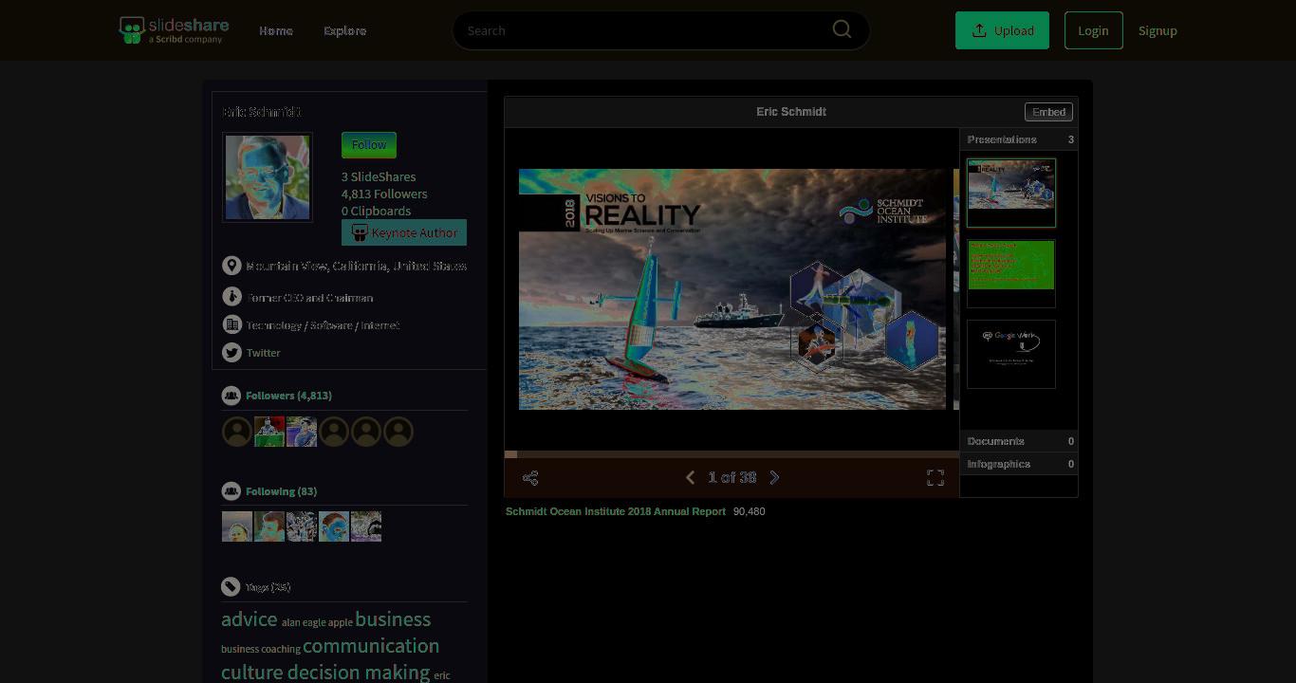Open the first following avatar
This screenshot has width=1296, height=683.
pyautogui.click(x=237, y=526)
